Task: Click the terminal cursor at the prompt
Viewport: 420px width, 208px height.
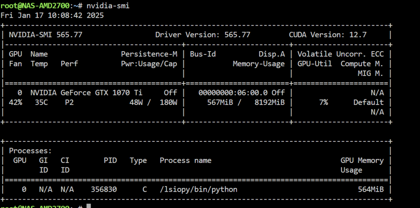Action: [89, 206]
